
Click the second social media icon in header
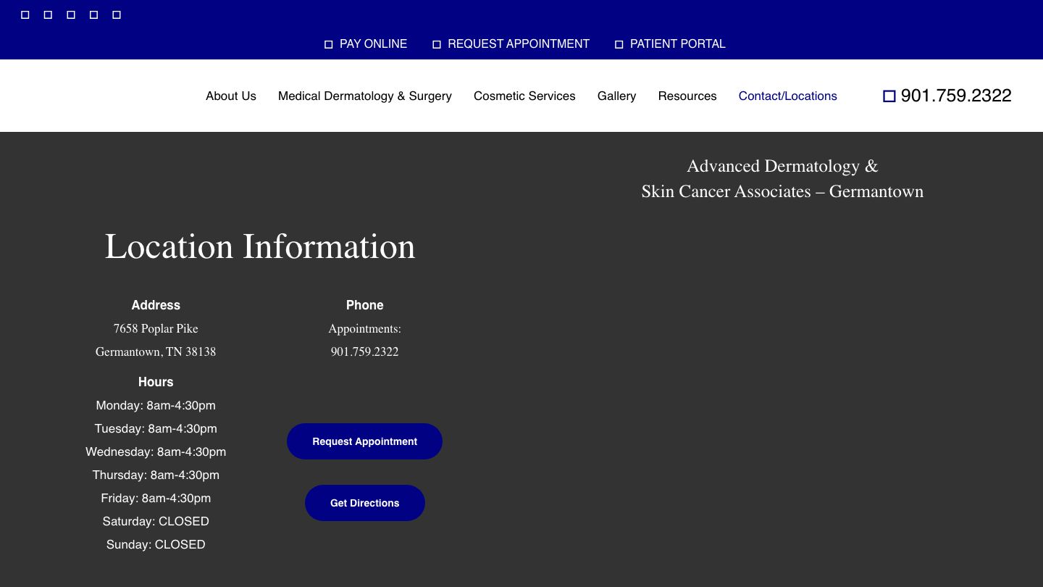(48, 14)
